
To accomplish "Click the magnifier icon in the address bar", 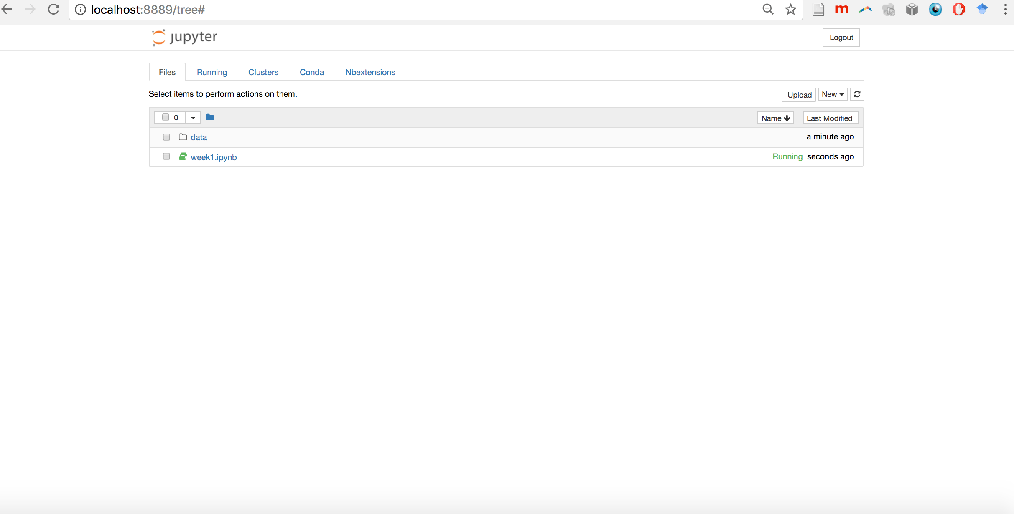I will [768, 9].
